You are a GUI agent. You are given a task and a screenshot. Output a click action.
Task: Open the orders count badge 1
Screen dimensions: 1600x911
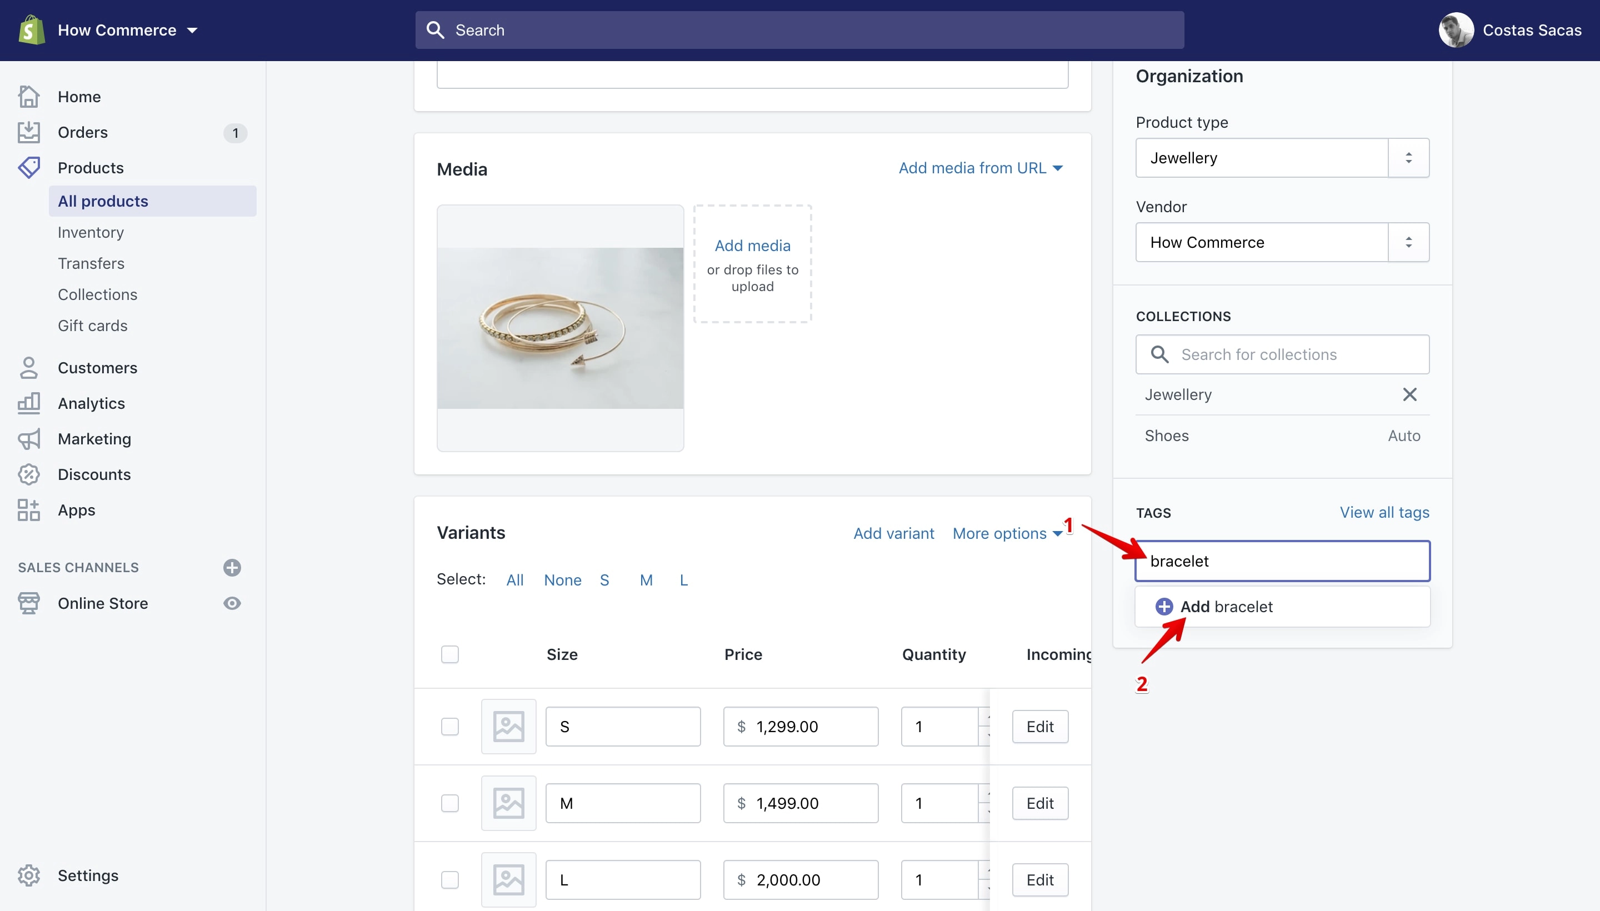[x=235, y=133]
